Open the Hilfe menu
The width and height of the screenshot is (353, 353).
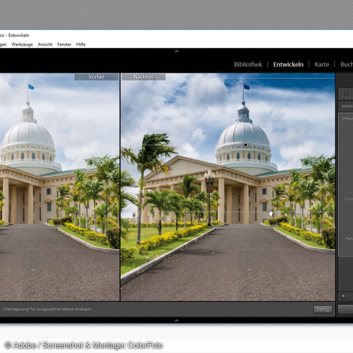point(81,44)
